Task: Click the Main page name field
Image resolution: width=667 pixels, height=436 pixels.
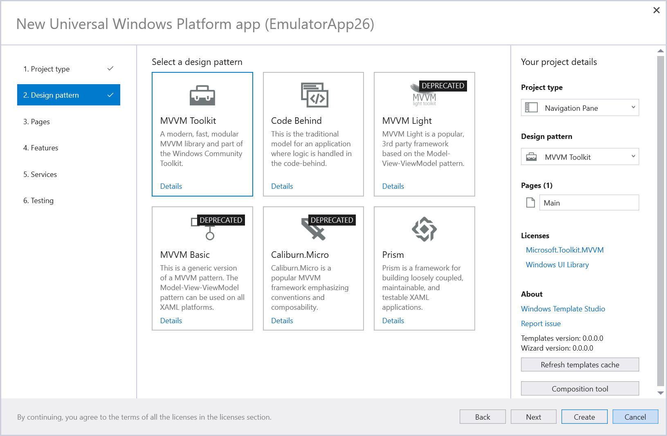Action: coord(589,203)
